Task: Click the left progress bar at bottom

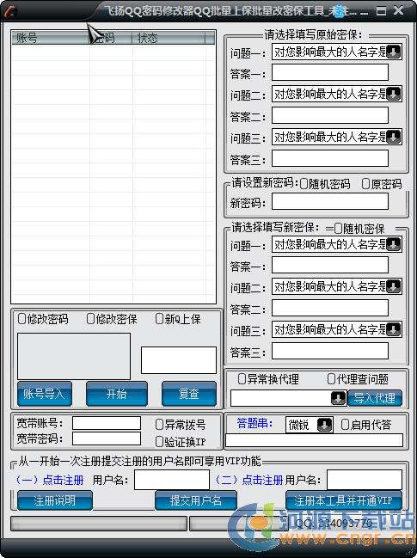Action: (99, 524)
